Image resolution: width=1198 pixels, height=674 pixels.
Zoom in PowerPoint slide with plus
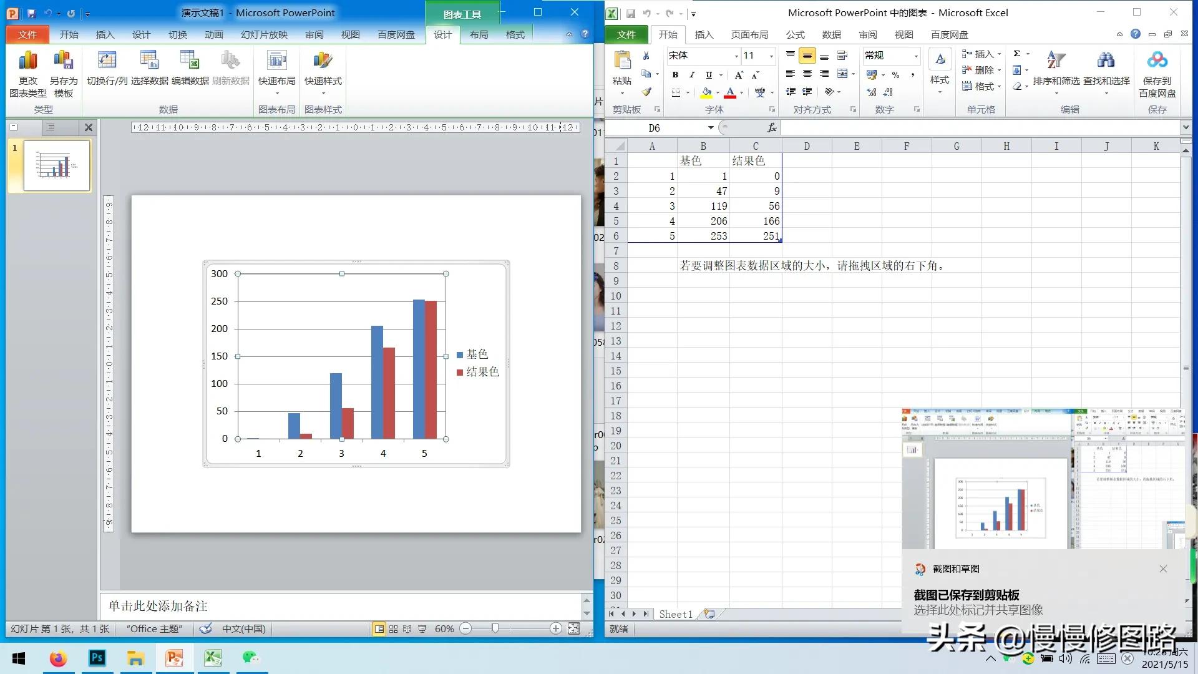[x=555, y=628]
